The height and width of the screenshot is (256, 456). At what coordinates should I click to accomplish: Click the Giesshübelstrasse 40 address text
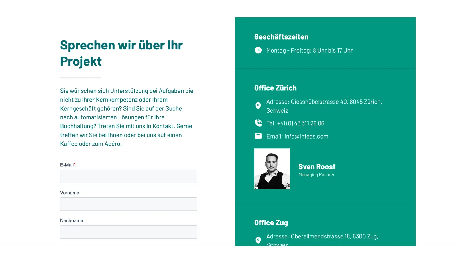click(x=324, y=106)
